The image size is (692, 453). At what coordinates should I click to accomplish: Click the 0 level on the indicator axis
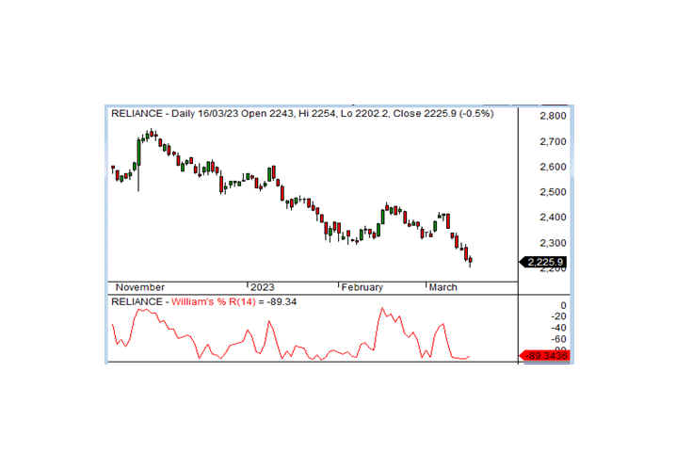click(563, 305)
